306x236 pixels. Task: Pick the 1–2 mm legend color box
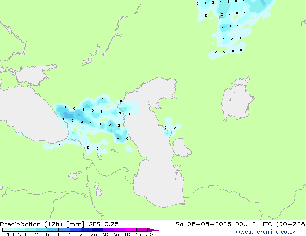coord(30,230)
